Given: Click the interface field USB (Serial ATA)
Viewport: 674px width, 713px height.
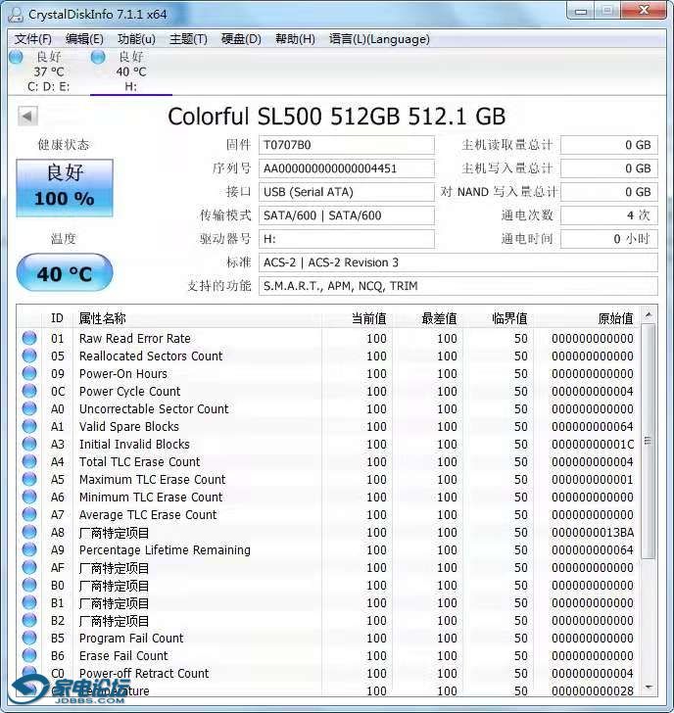Looking at the screenshot, I should pos(347,192).
